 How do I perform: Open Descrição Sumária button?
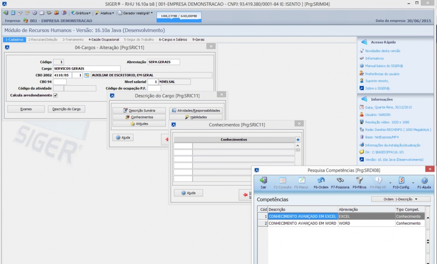[x=139, y=111]
